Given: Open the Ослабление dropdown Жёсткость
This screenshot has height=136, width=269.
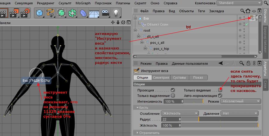Looking at the screenshot, I should pos(180,113).
